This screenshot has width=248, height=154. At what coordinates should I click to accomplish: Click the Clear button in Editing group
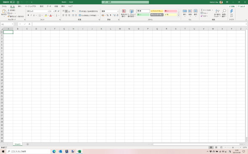(204, 16)
